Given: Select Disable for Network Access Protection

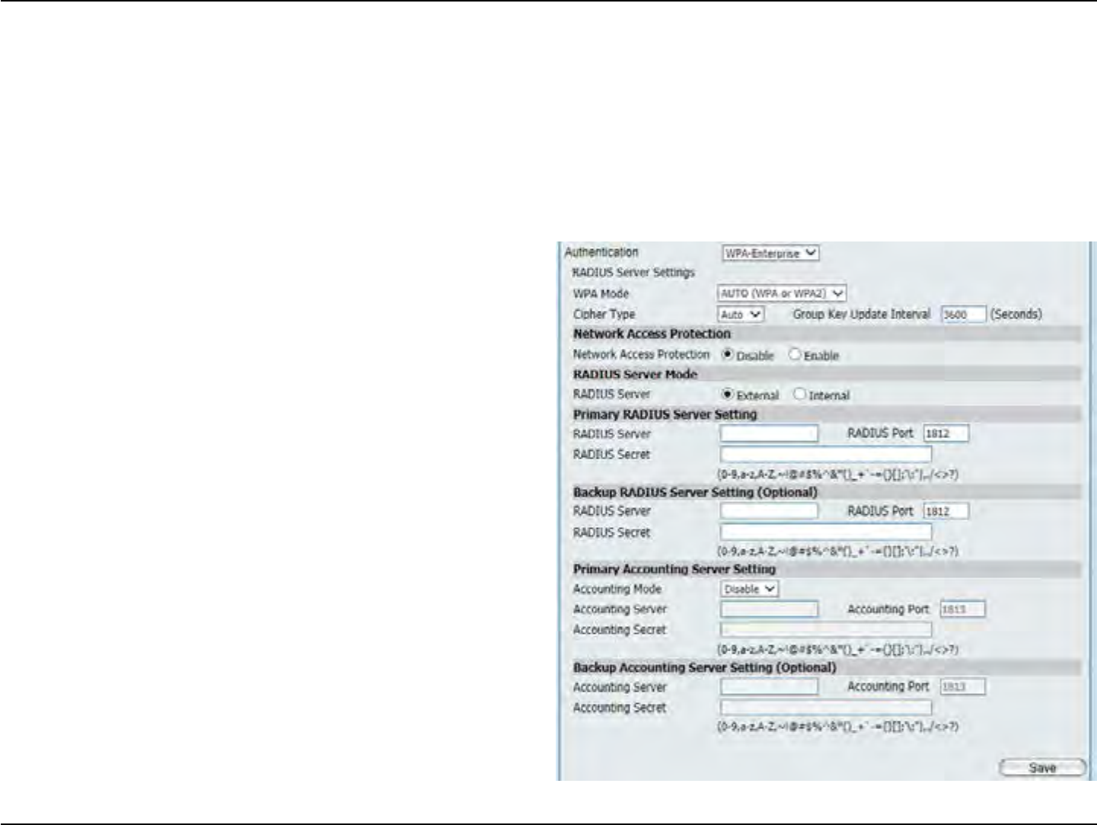Looking at the screenshot, I should pyautogui.click(x=728, y=354).
